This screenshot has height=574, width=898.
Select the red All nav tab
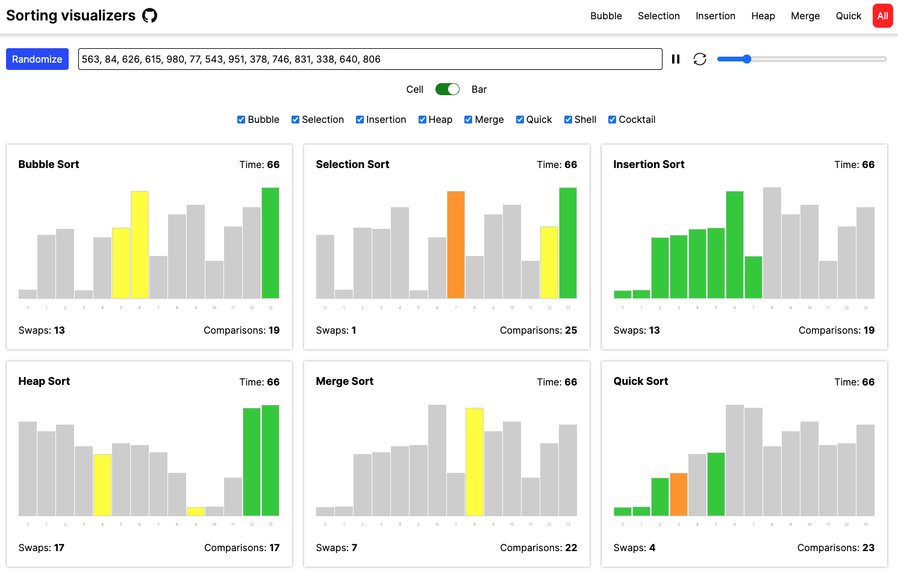click(x=883, y=16)
